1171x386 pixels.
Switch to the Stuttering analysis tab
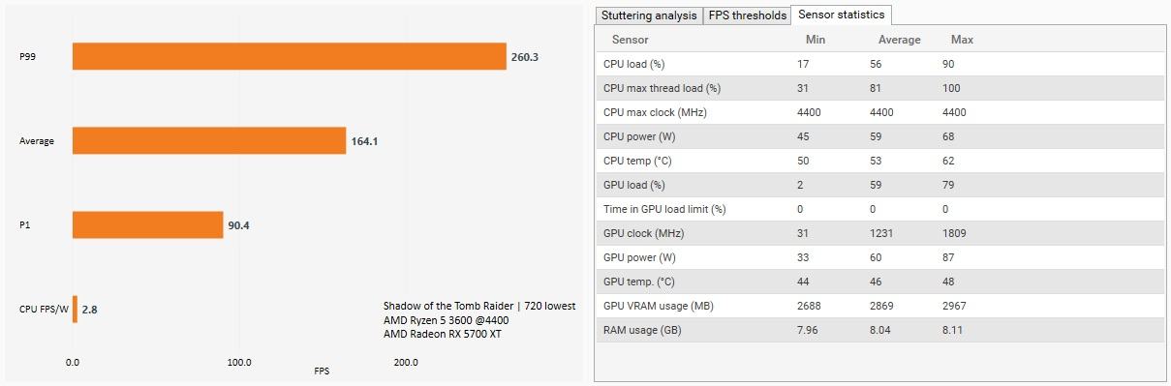pyautogui.click(x=648, y=15)
